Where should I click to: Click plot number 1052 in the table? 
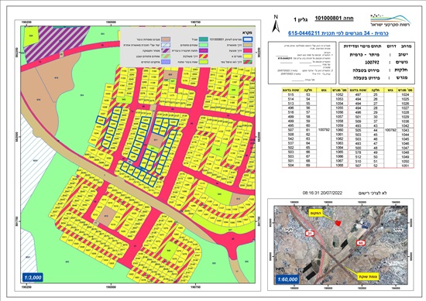[339, 94]
